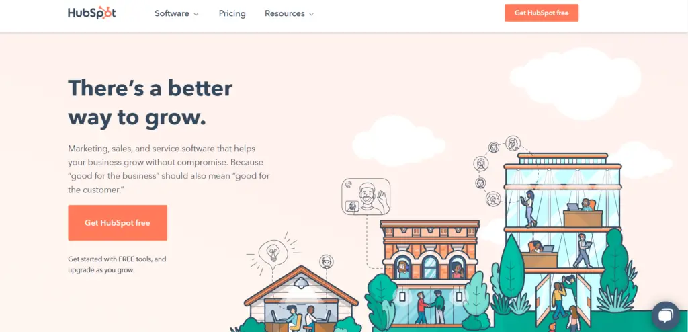The image size is (688, 332).
Task: Click the "There's a better way to grow." headline
Action: pos(150,103)
